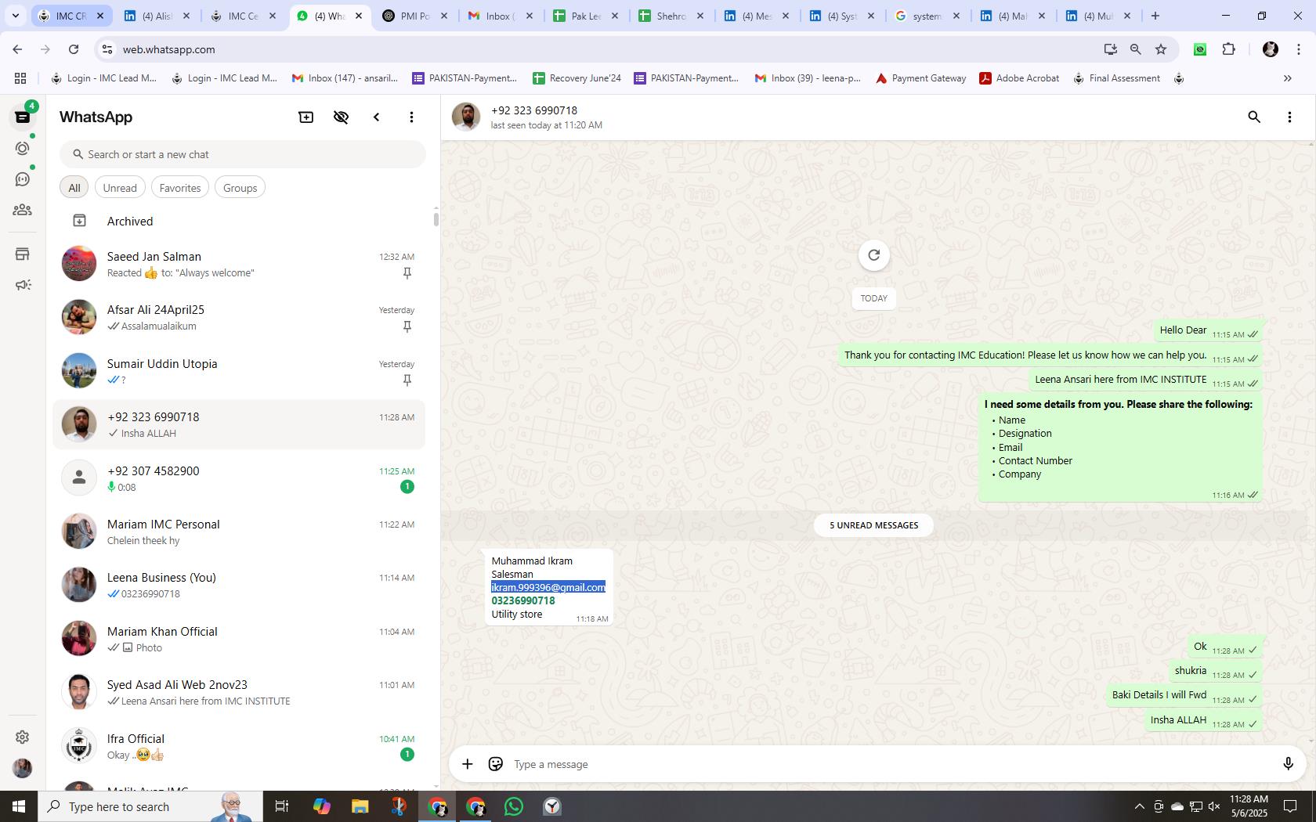Open the chat list three-dot menu
This screenshot has height=822, width=1316.
point(411,117)
